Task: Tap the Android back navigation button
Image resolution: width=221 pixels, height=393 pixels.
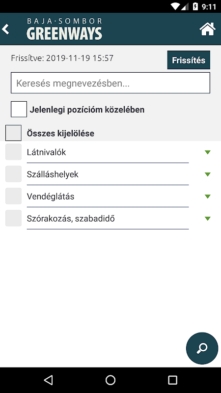Action: pos(48,380)
